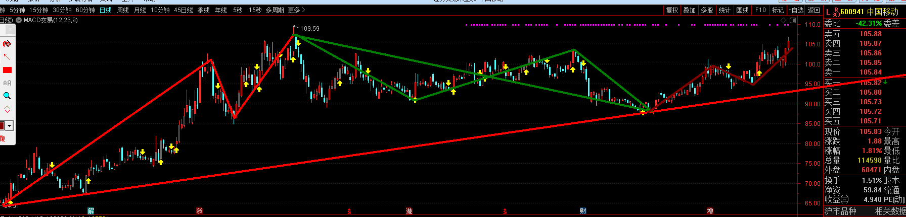Click the 委比 value -42.31%
This screenshot has height=217, width=906.
tap(869, 23)
